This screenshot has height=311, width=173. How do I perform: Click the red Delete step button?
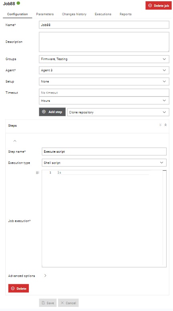point(19,289)
